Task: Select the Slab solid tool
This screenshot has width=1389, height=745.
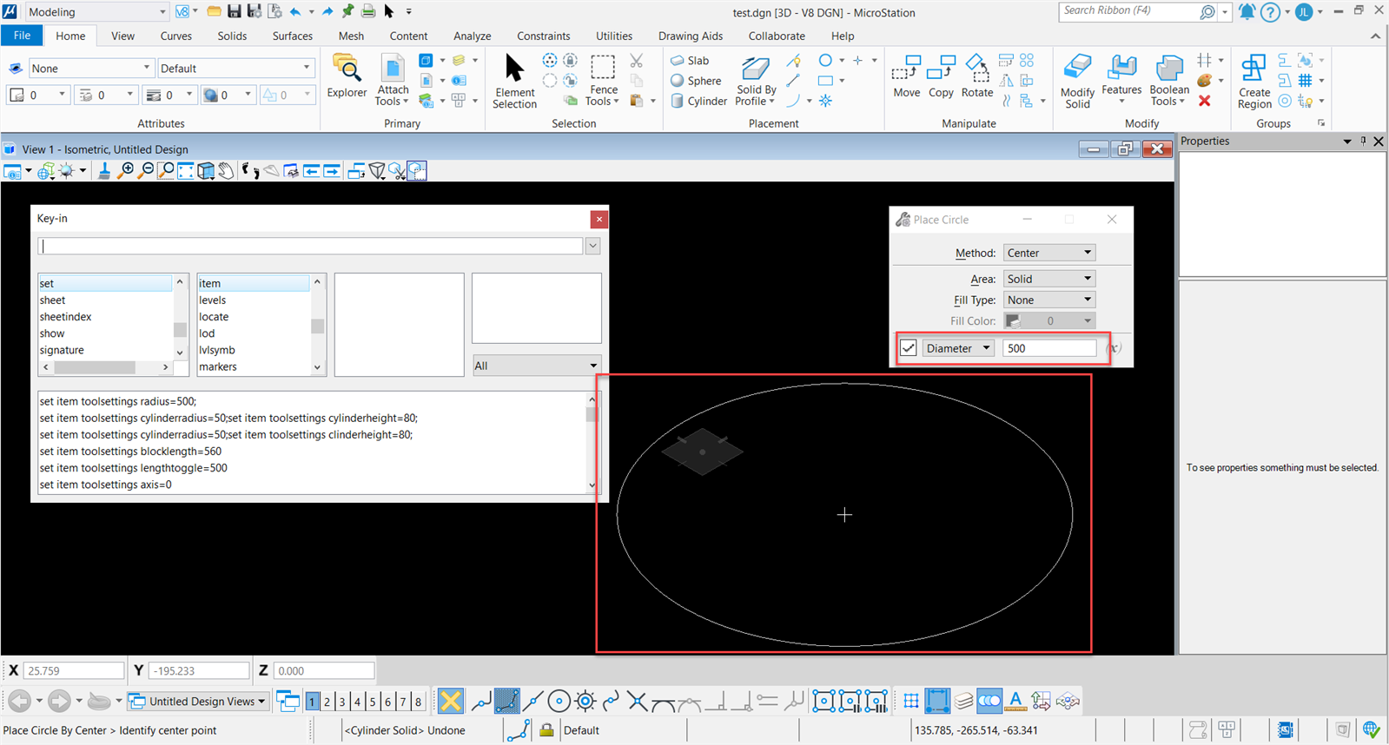Action: point(690,61)
